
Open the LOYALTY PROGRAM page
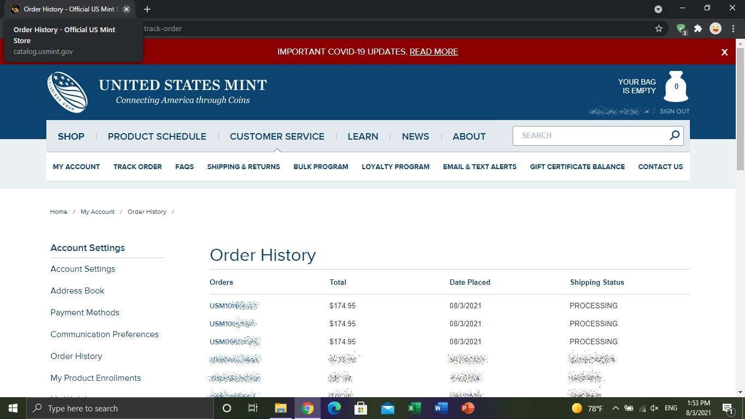395,167
